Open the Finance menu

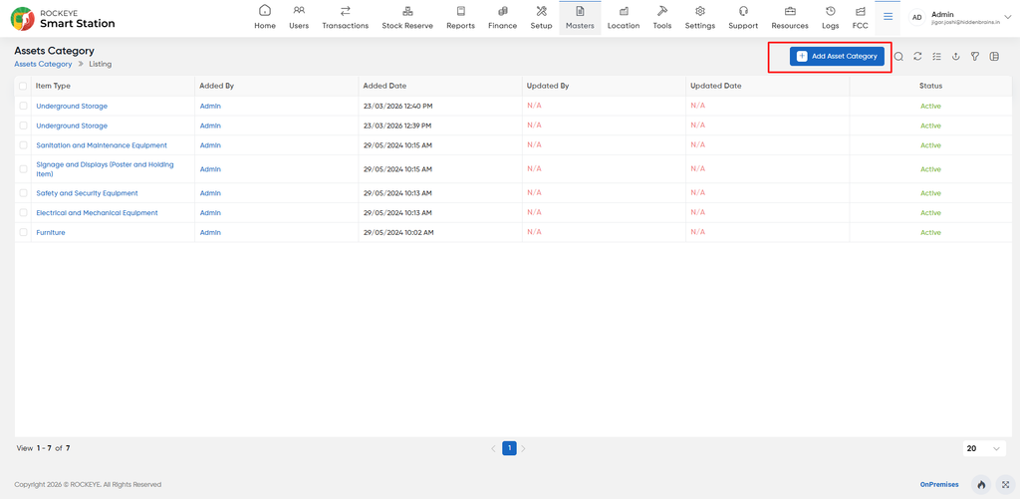pos(502,18)
